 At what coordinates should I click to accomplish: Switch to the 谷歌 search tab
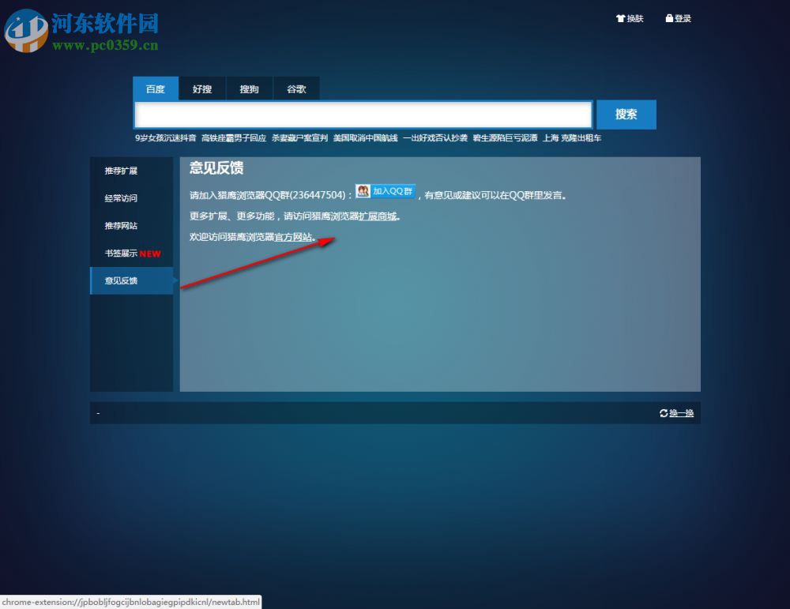pyautogui.click(x=295, y=88)
